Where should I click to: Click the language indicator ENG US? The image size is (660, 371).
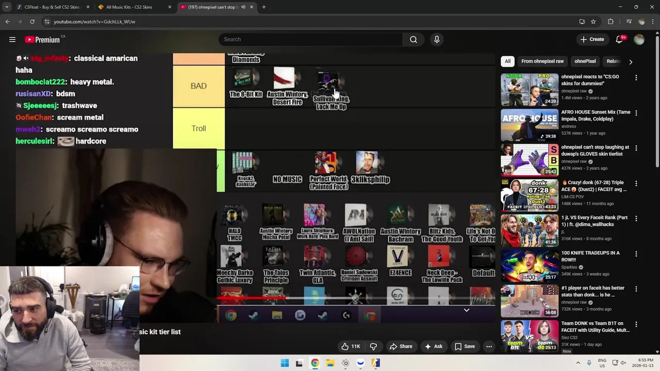[602, 363]
